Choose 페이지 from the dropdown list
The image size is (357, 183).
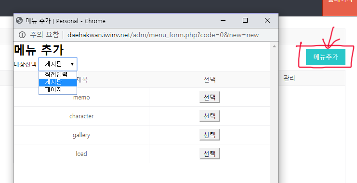point(58,90)
